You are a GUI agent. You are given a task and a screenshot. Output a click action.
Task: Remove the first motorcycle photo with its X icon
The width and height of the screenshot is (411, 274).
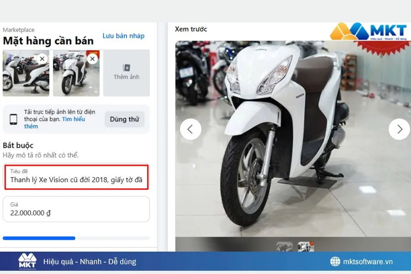click(x=42, y=58)
